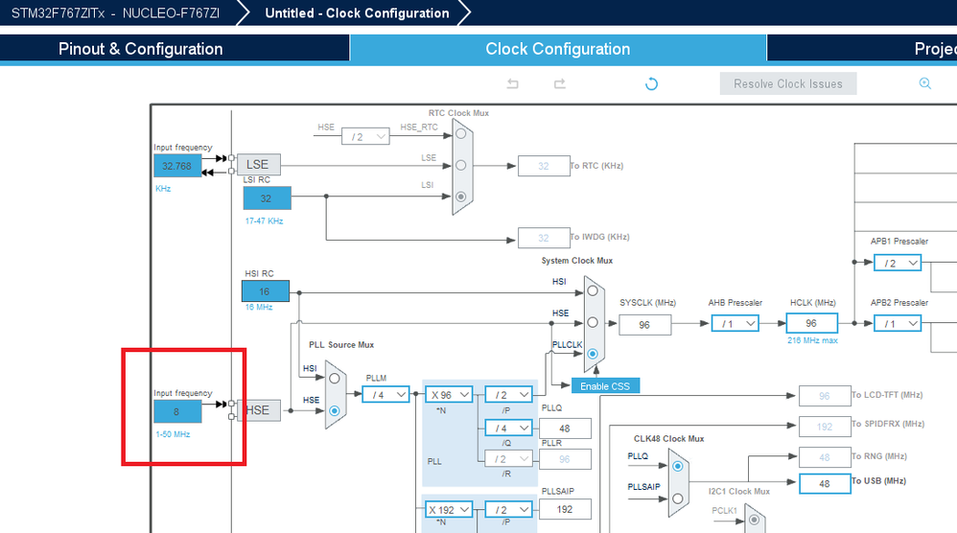This screenshot has height=533, width=957.
Task: Open the PLLSAI X 192 multiplier dropdown
Action: coord(449,509)
